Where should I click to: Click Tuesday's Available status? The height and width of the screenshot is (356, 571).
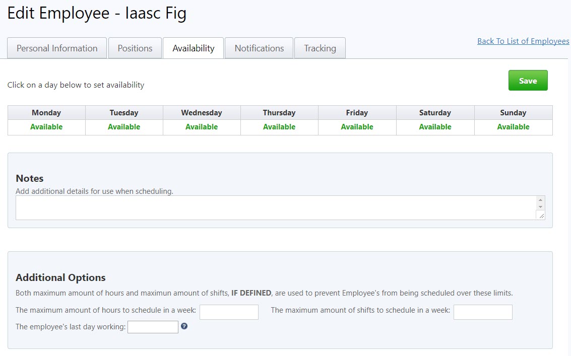point(124,127)
